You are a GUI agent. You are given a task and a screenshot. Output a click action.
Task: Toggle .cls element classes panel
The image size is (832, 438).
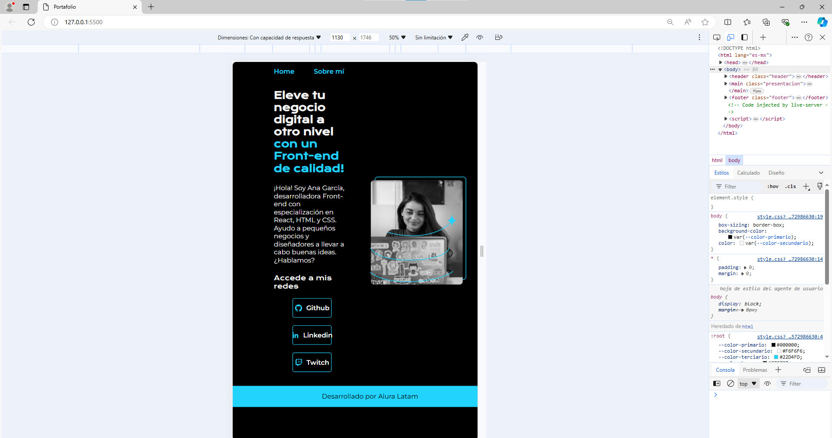click(x=790, y=187)
